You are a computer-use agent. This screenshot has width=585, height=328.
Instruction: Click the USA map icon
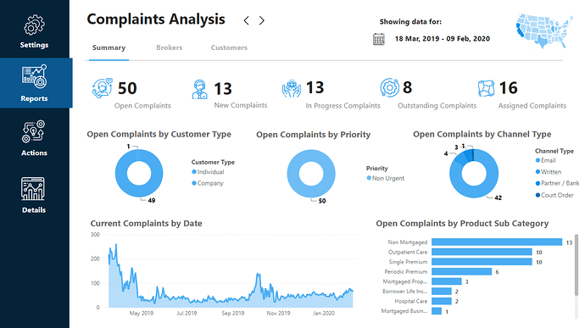544,31
